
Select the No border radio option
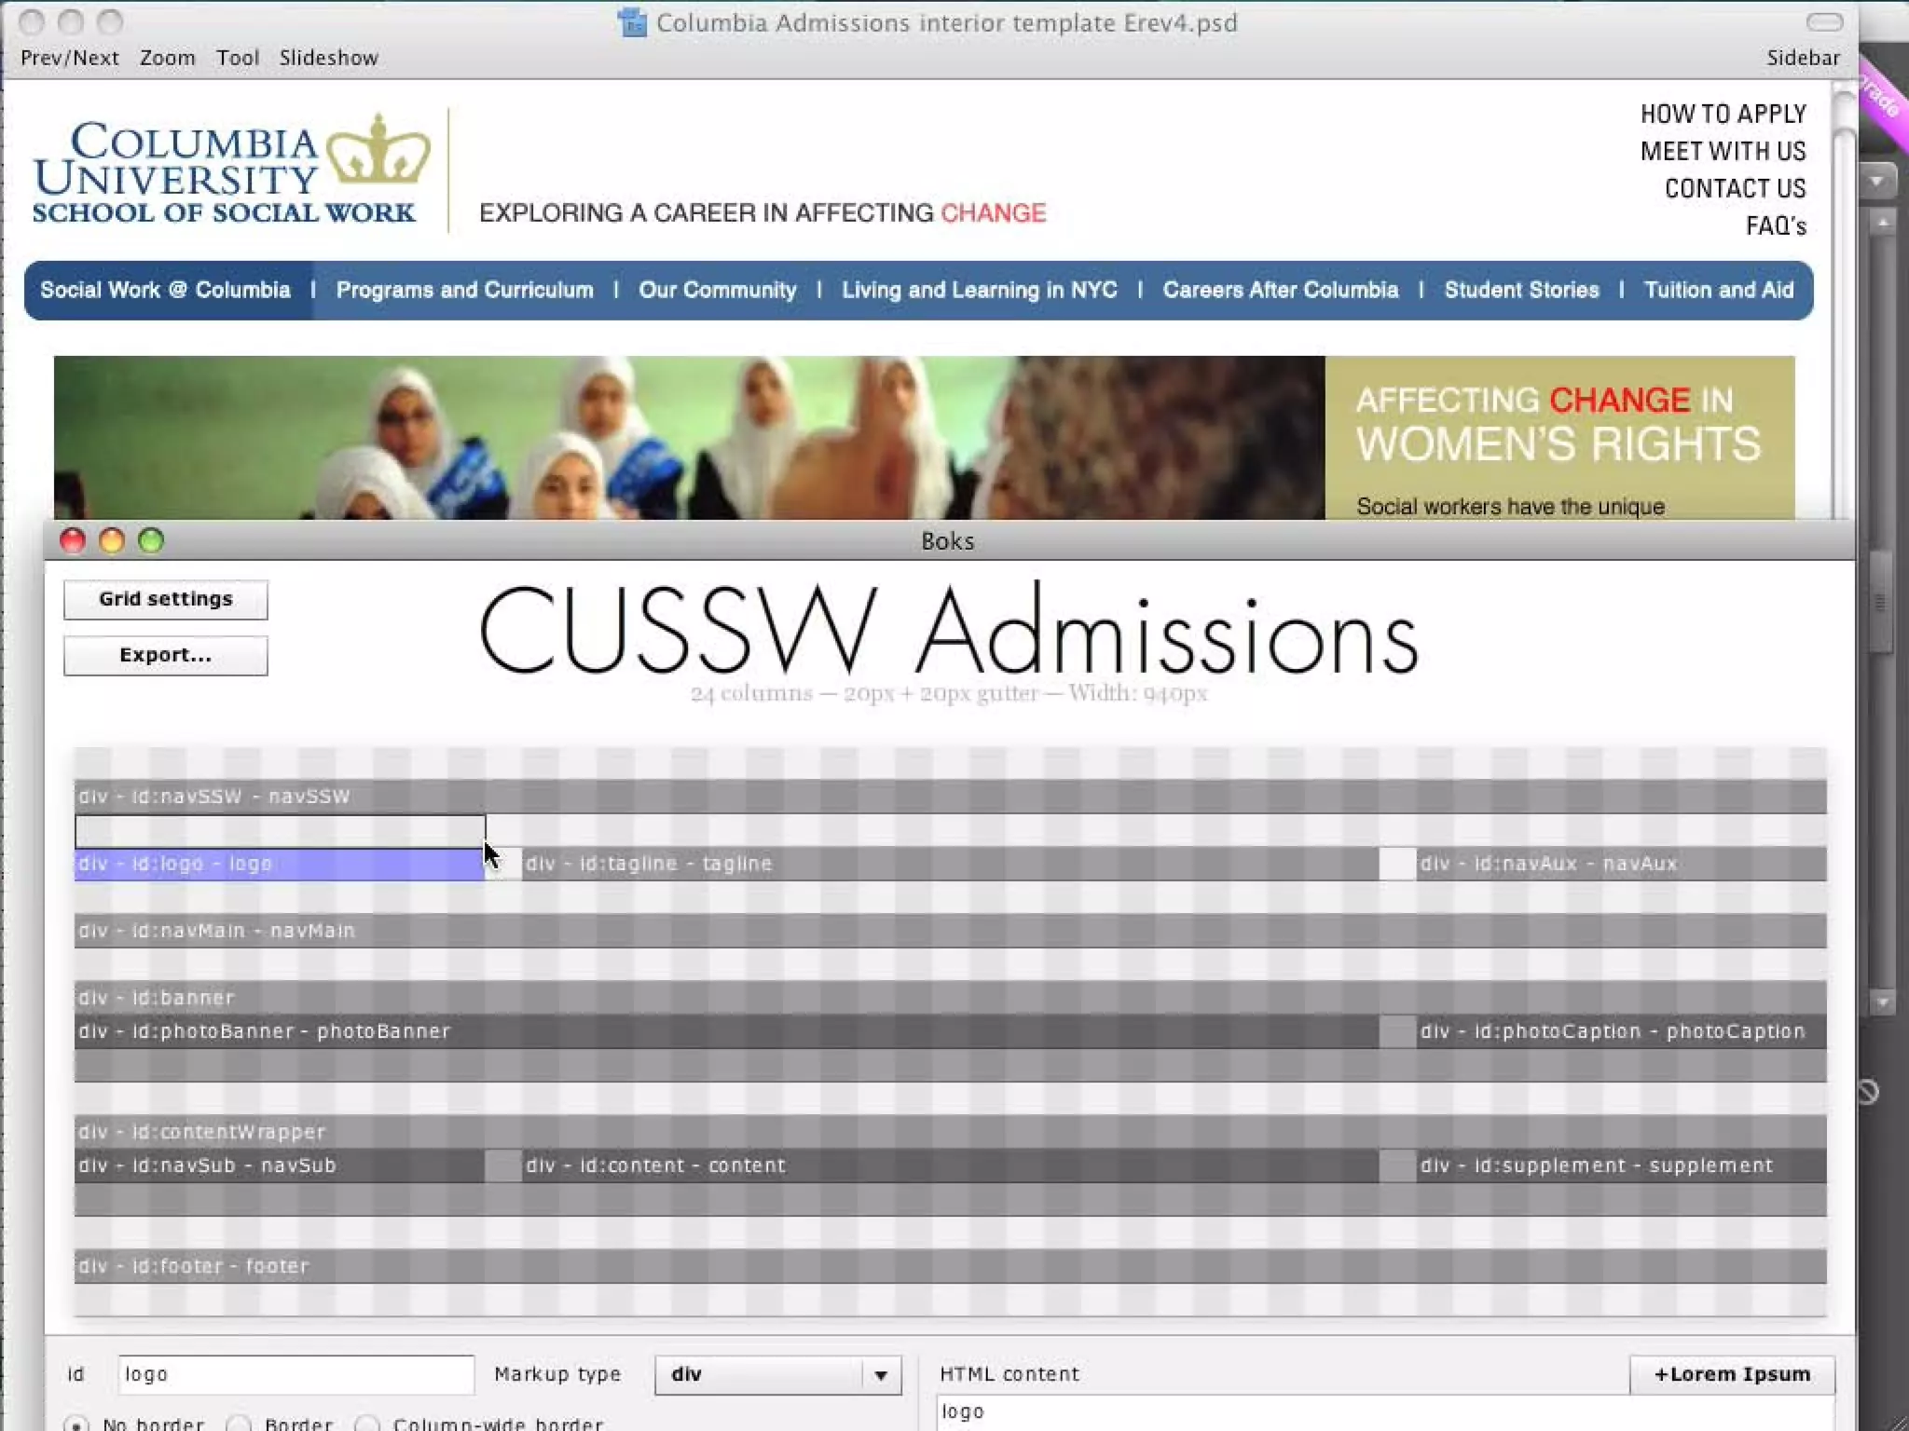click(x=78, y=1424)
